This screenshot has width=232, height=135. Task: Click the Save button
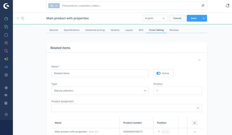pos(193,18)
